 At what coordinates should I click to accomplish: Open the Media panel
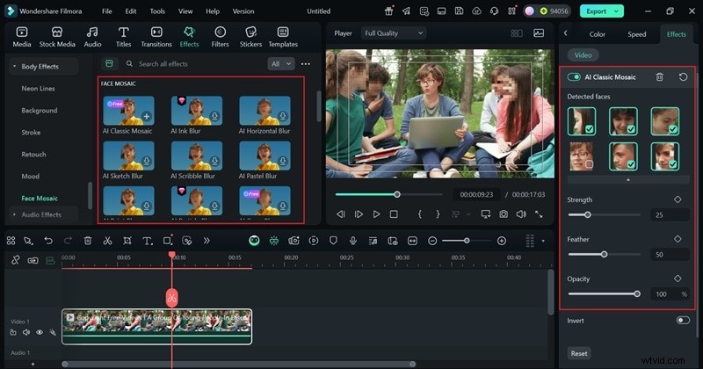(21, 37)
